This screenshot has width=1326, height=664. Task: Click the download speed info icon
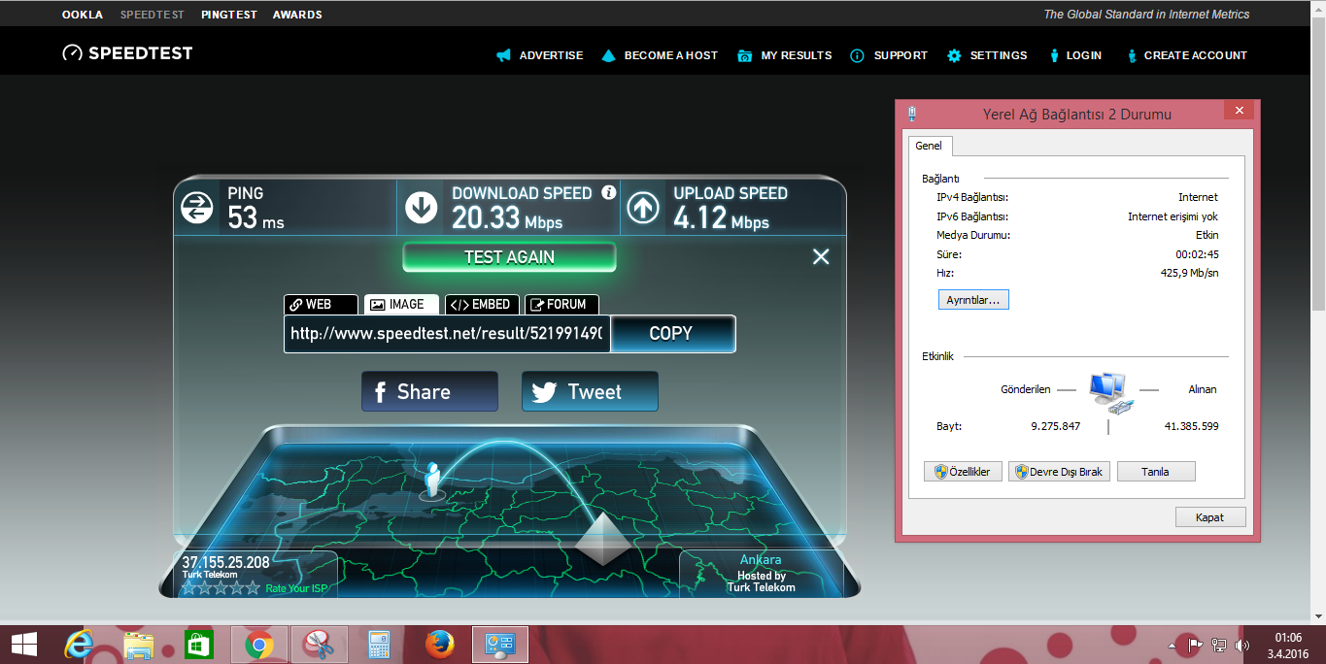coord(609,192)
